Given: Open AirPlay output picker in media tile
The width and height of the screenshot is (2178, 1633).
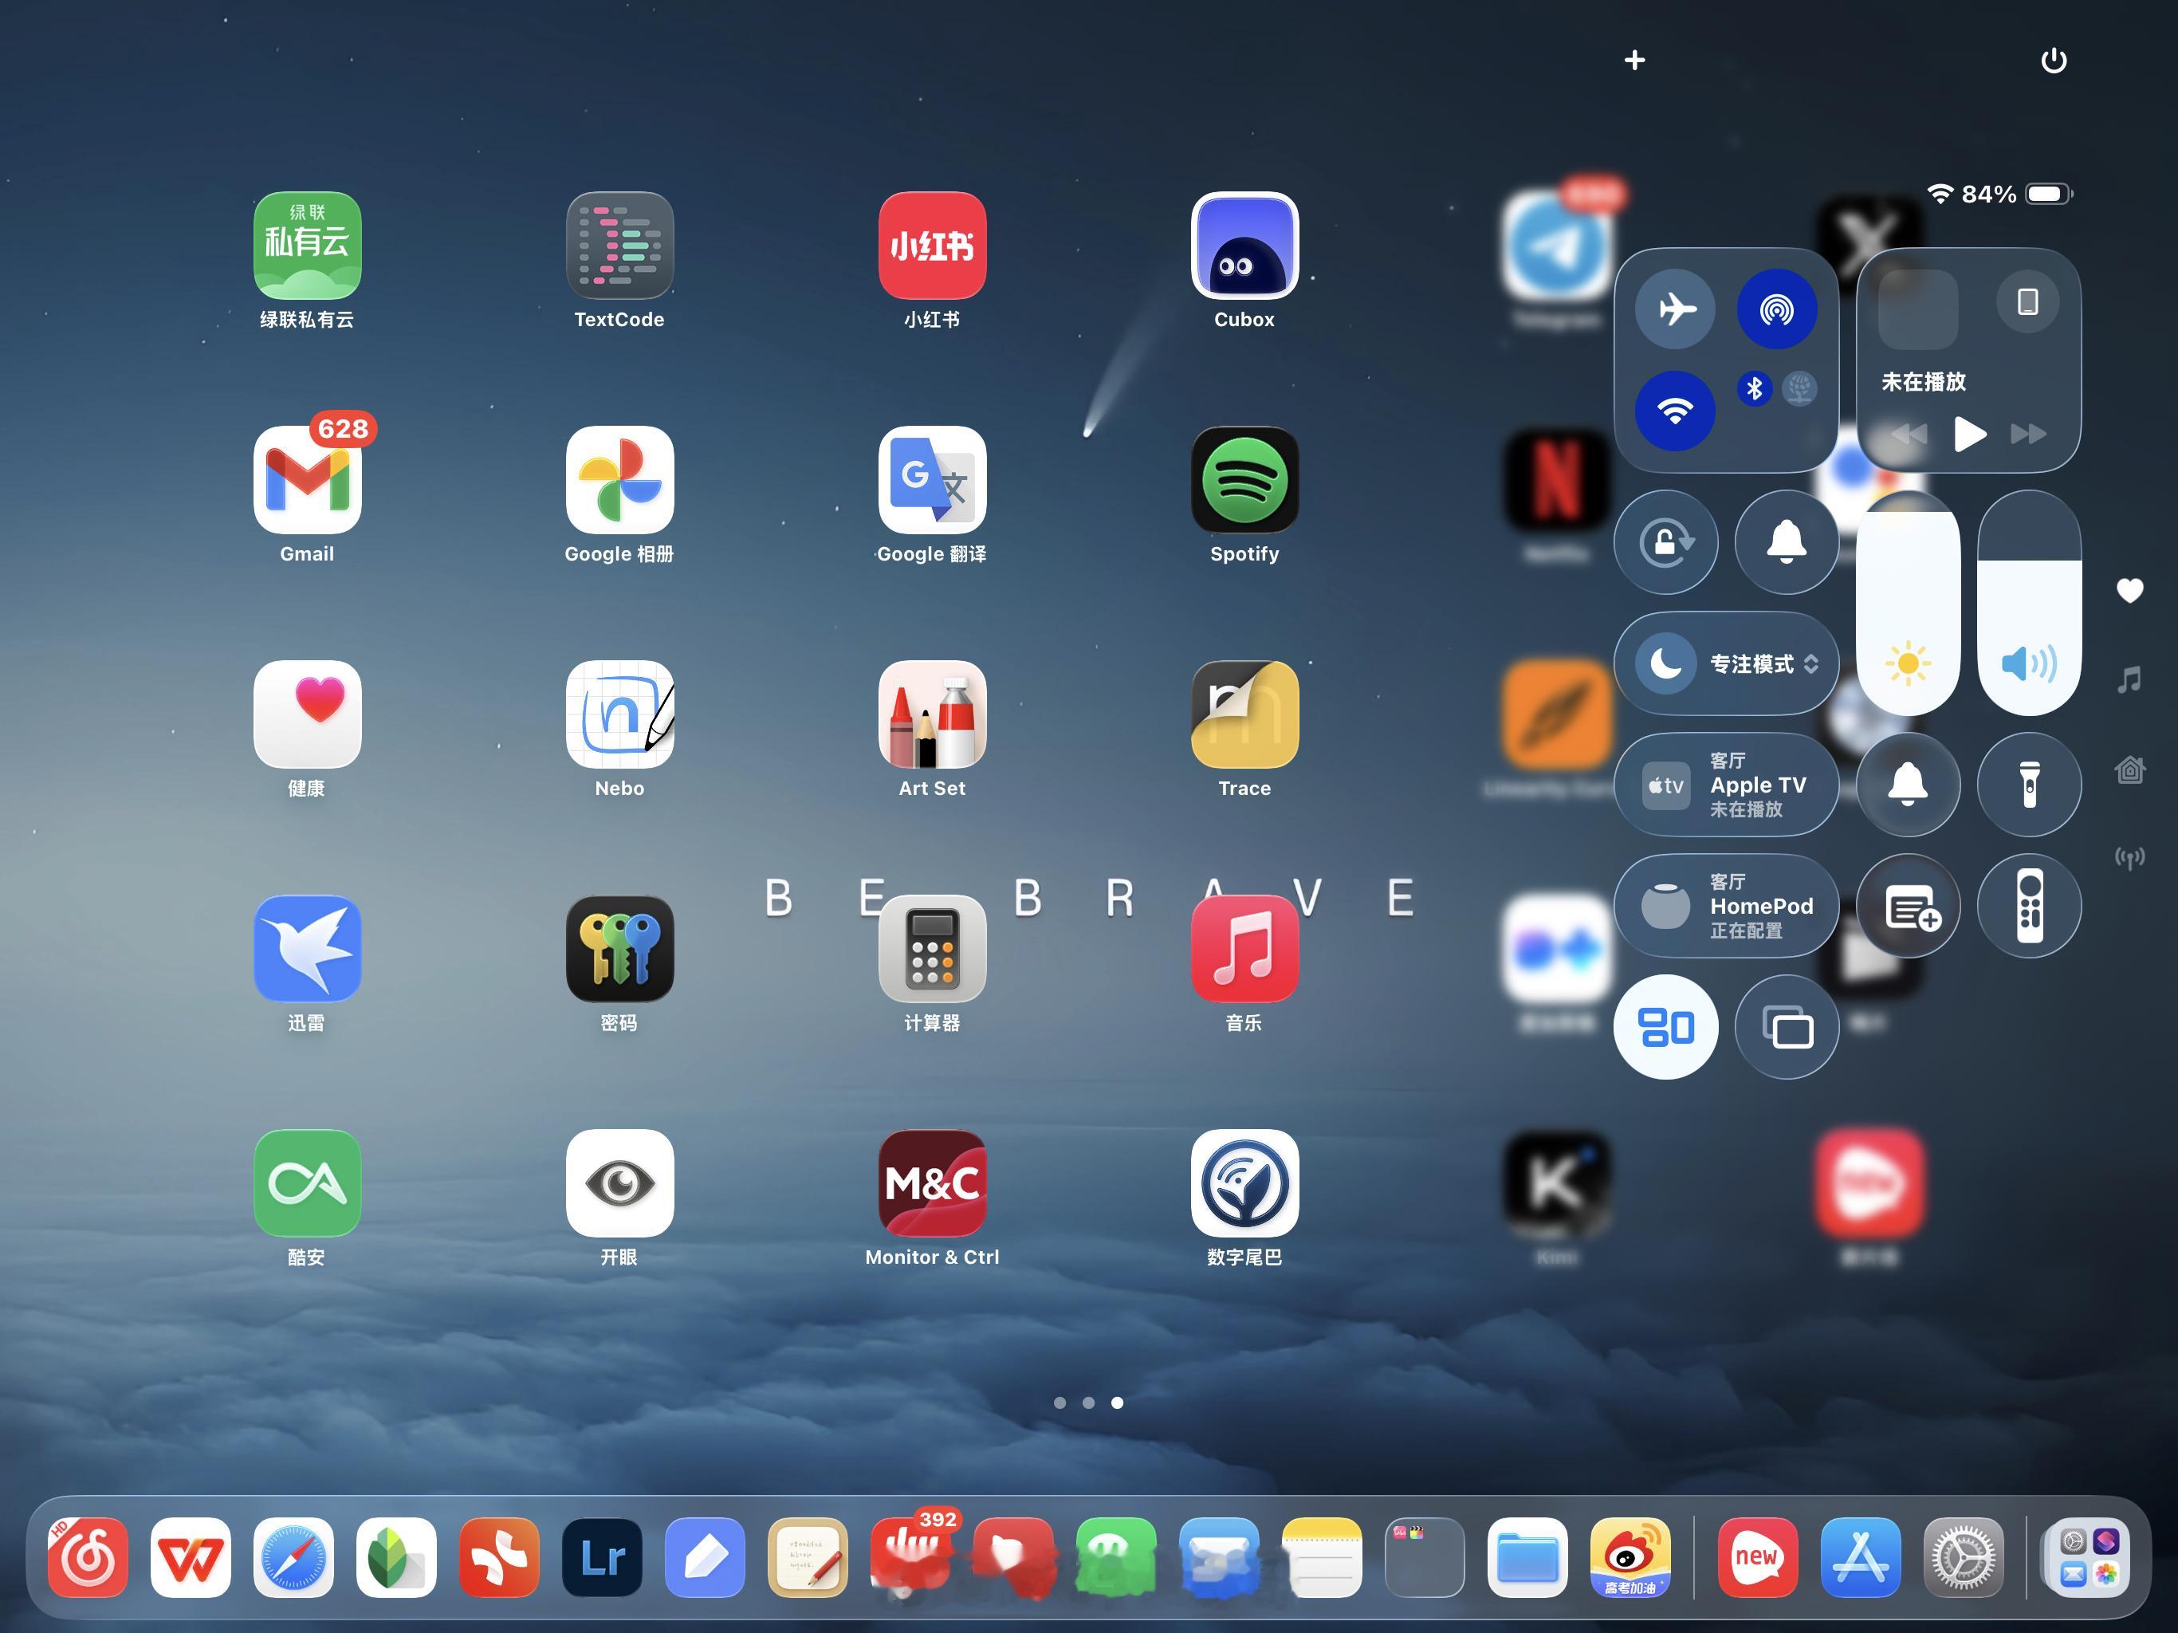Looking at the screenshot, I should (x=2027, y=302).
